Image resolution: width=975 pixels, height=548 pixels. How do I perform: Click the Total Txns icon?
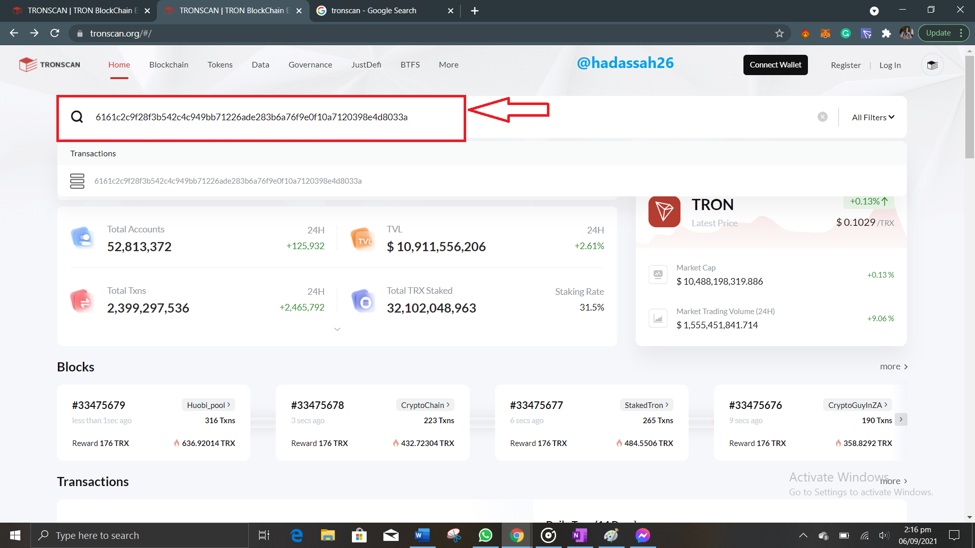tap(83, 300)
